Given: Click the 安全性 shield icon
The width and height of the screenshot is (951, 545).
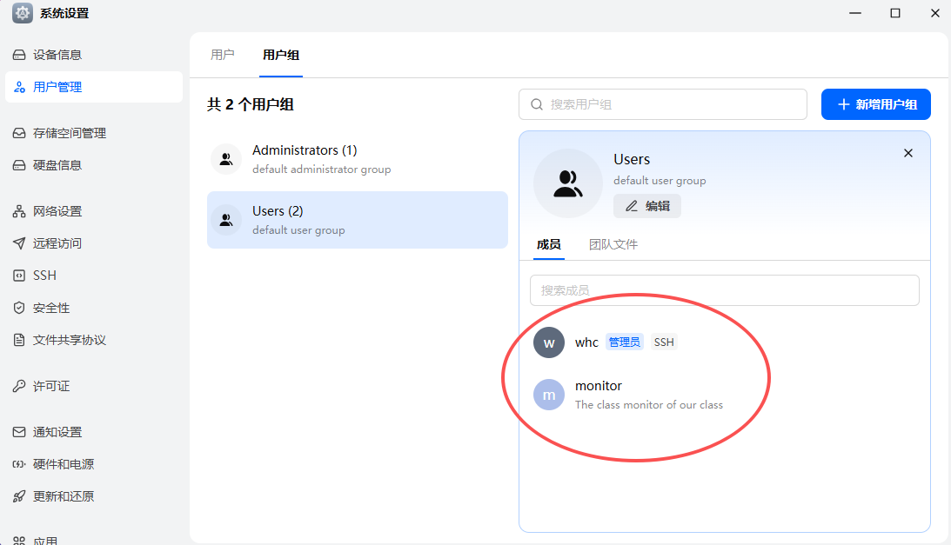Looking at the screenshot, I should (x=19, y=308).
